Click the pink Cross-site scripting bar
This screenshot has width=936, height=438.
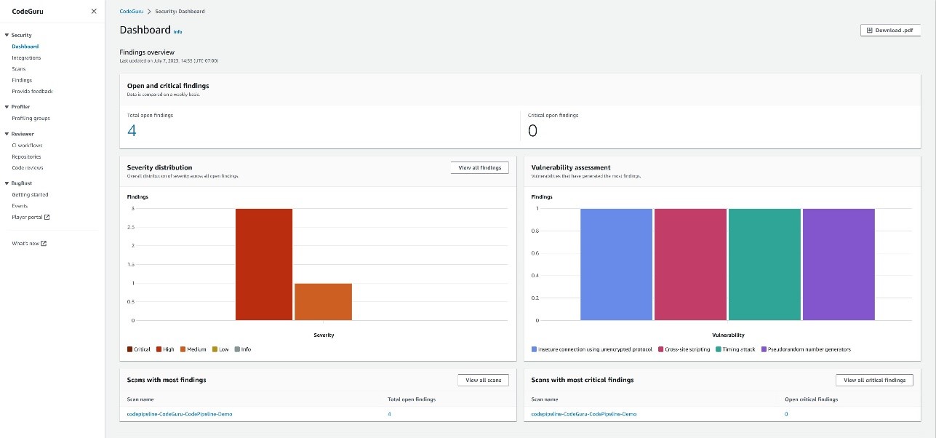tap(690, 264)
